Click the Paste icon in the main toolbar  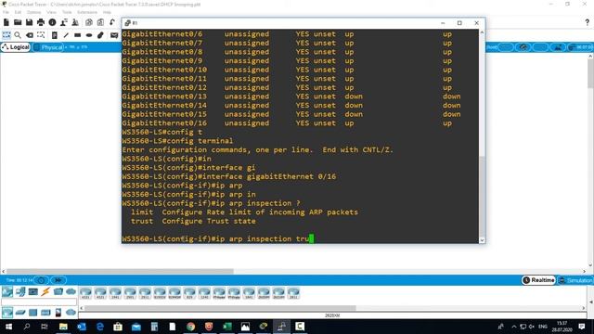(x=100, y=22)
